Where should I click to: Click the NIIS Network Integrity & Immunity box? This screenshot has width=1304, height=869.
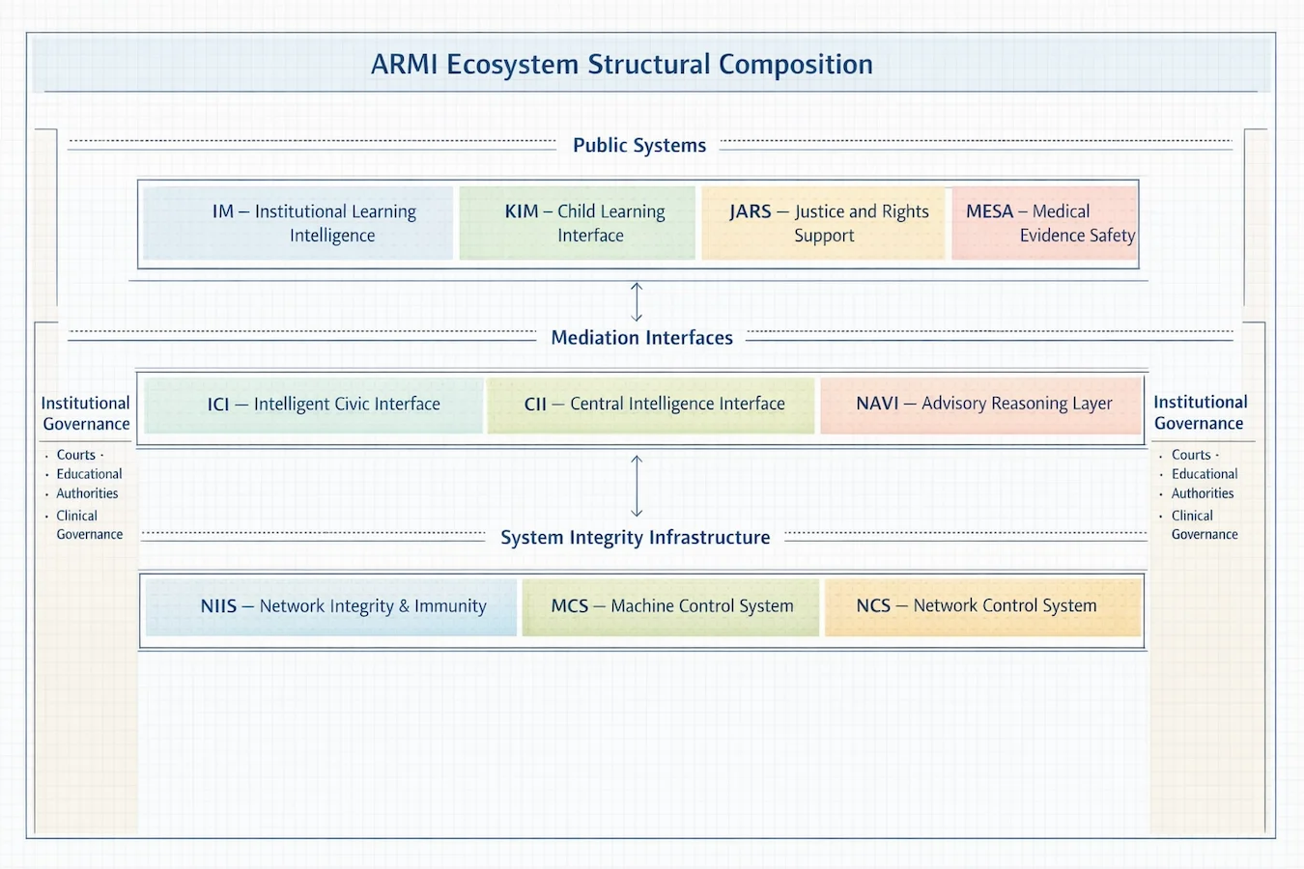click(331, 606)
